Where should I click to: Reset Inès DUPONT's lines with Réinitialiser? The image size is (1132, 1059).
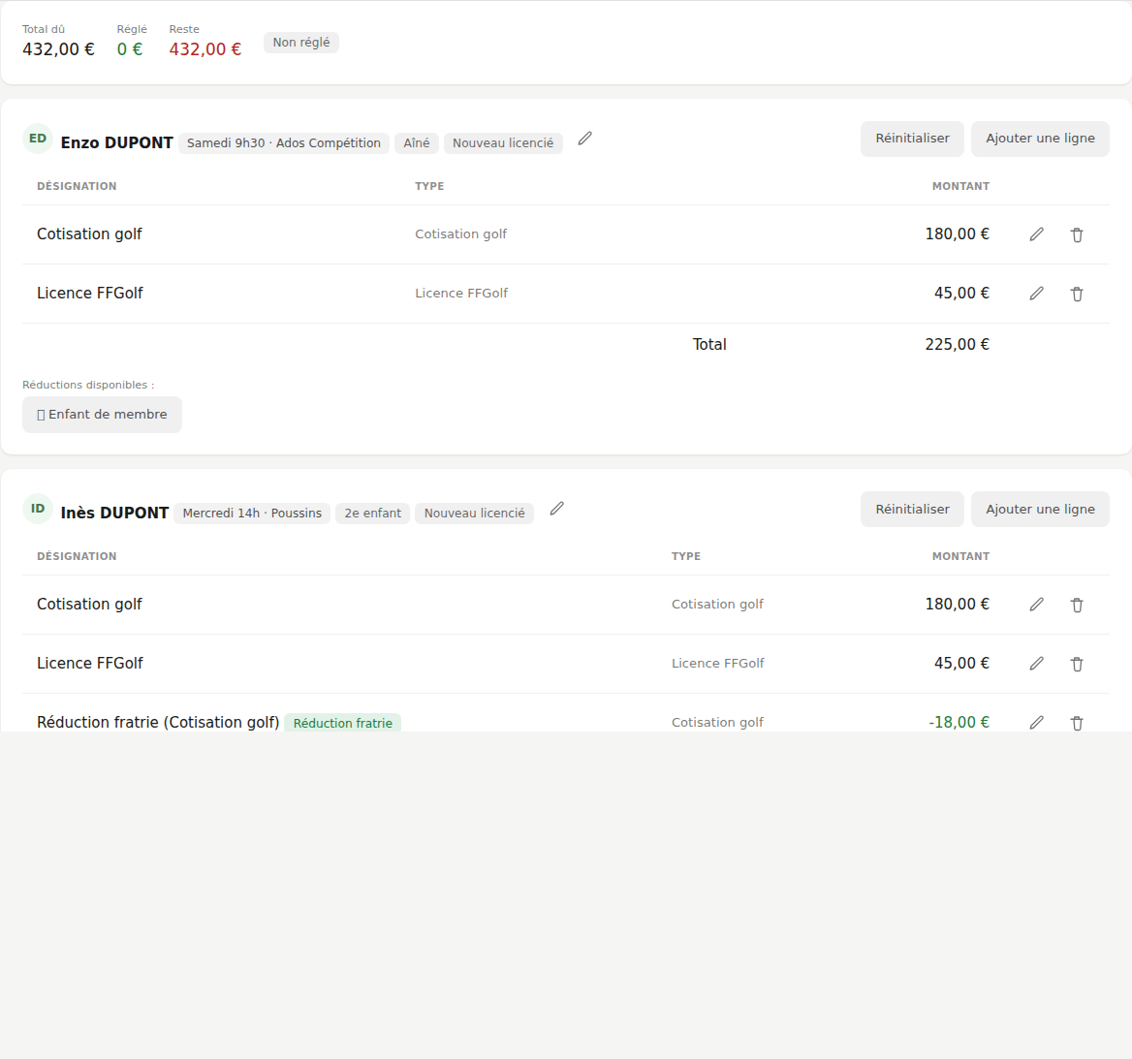[x=912, y=509]
